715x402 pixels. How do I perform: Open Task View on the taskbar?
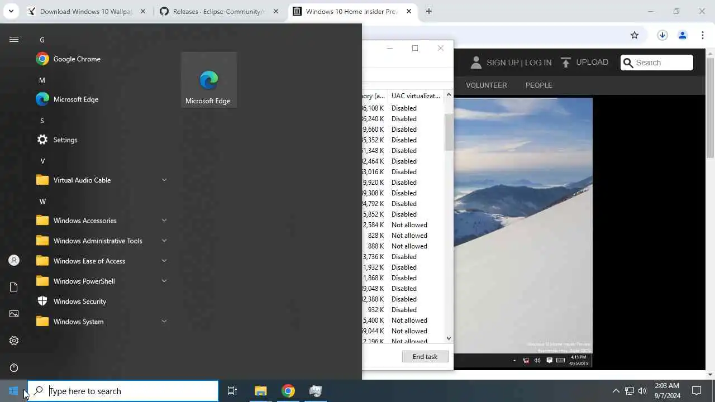click(x=232, y=391)
